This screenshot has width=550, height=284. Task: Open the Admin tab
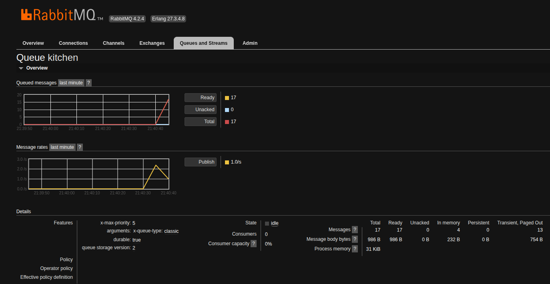pyautogui.click(x=250, y=43)
